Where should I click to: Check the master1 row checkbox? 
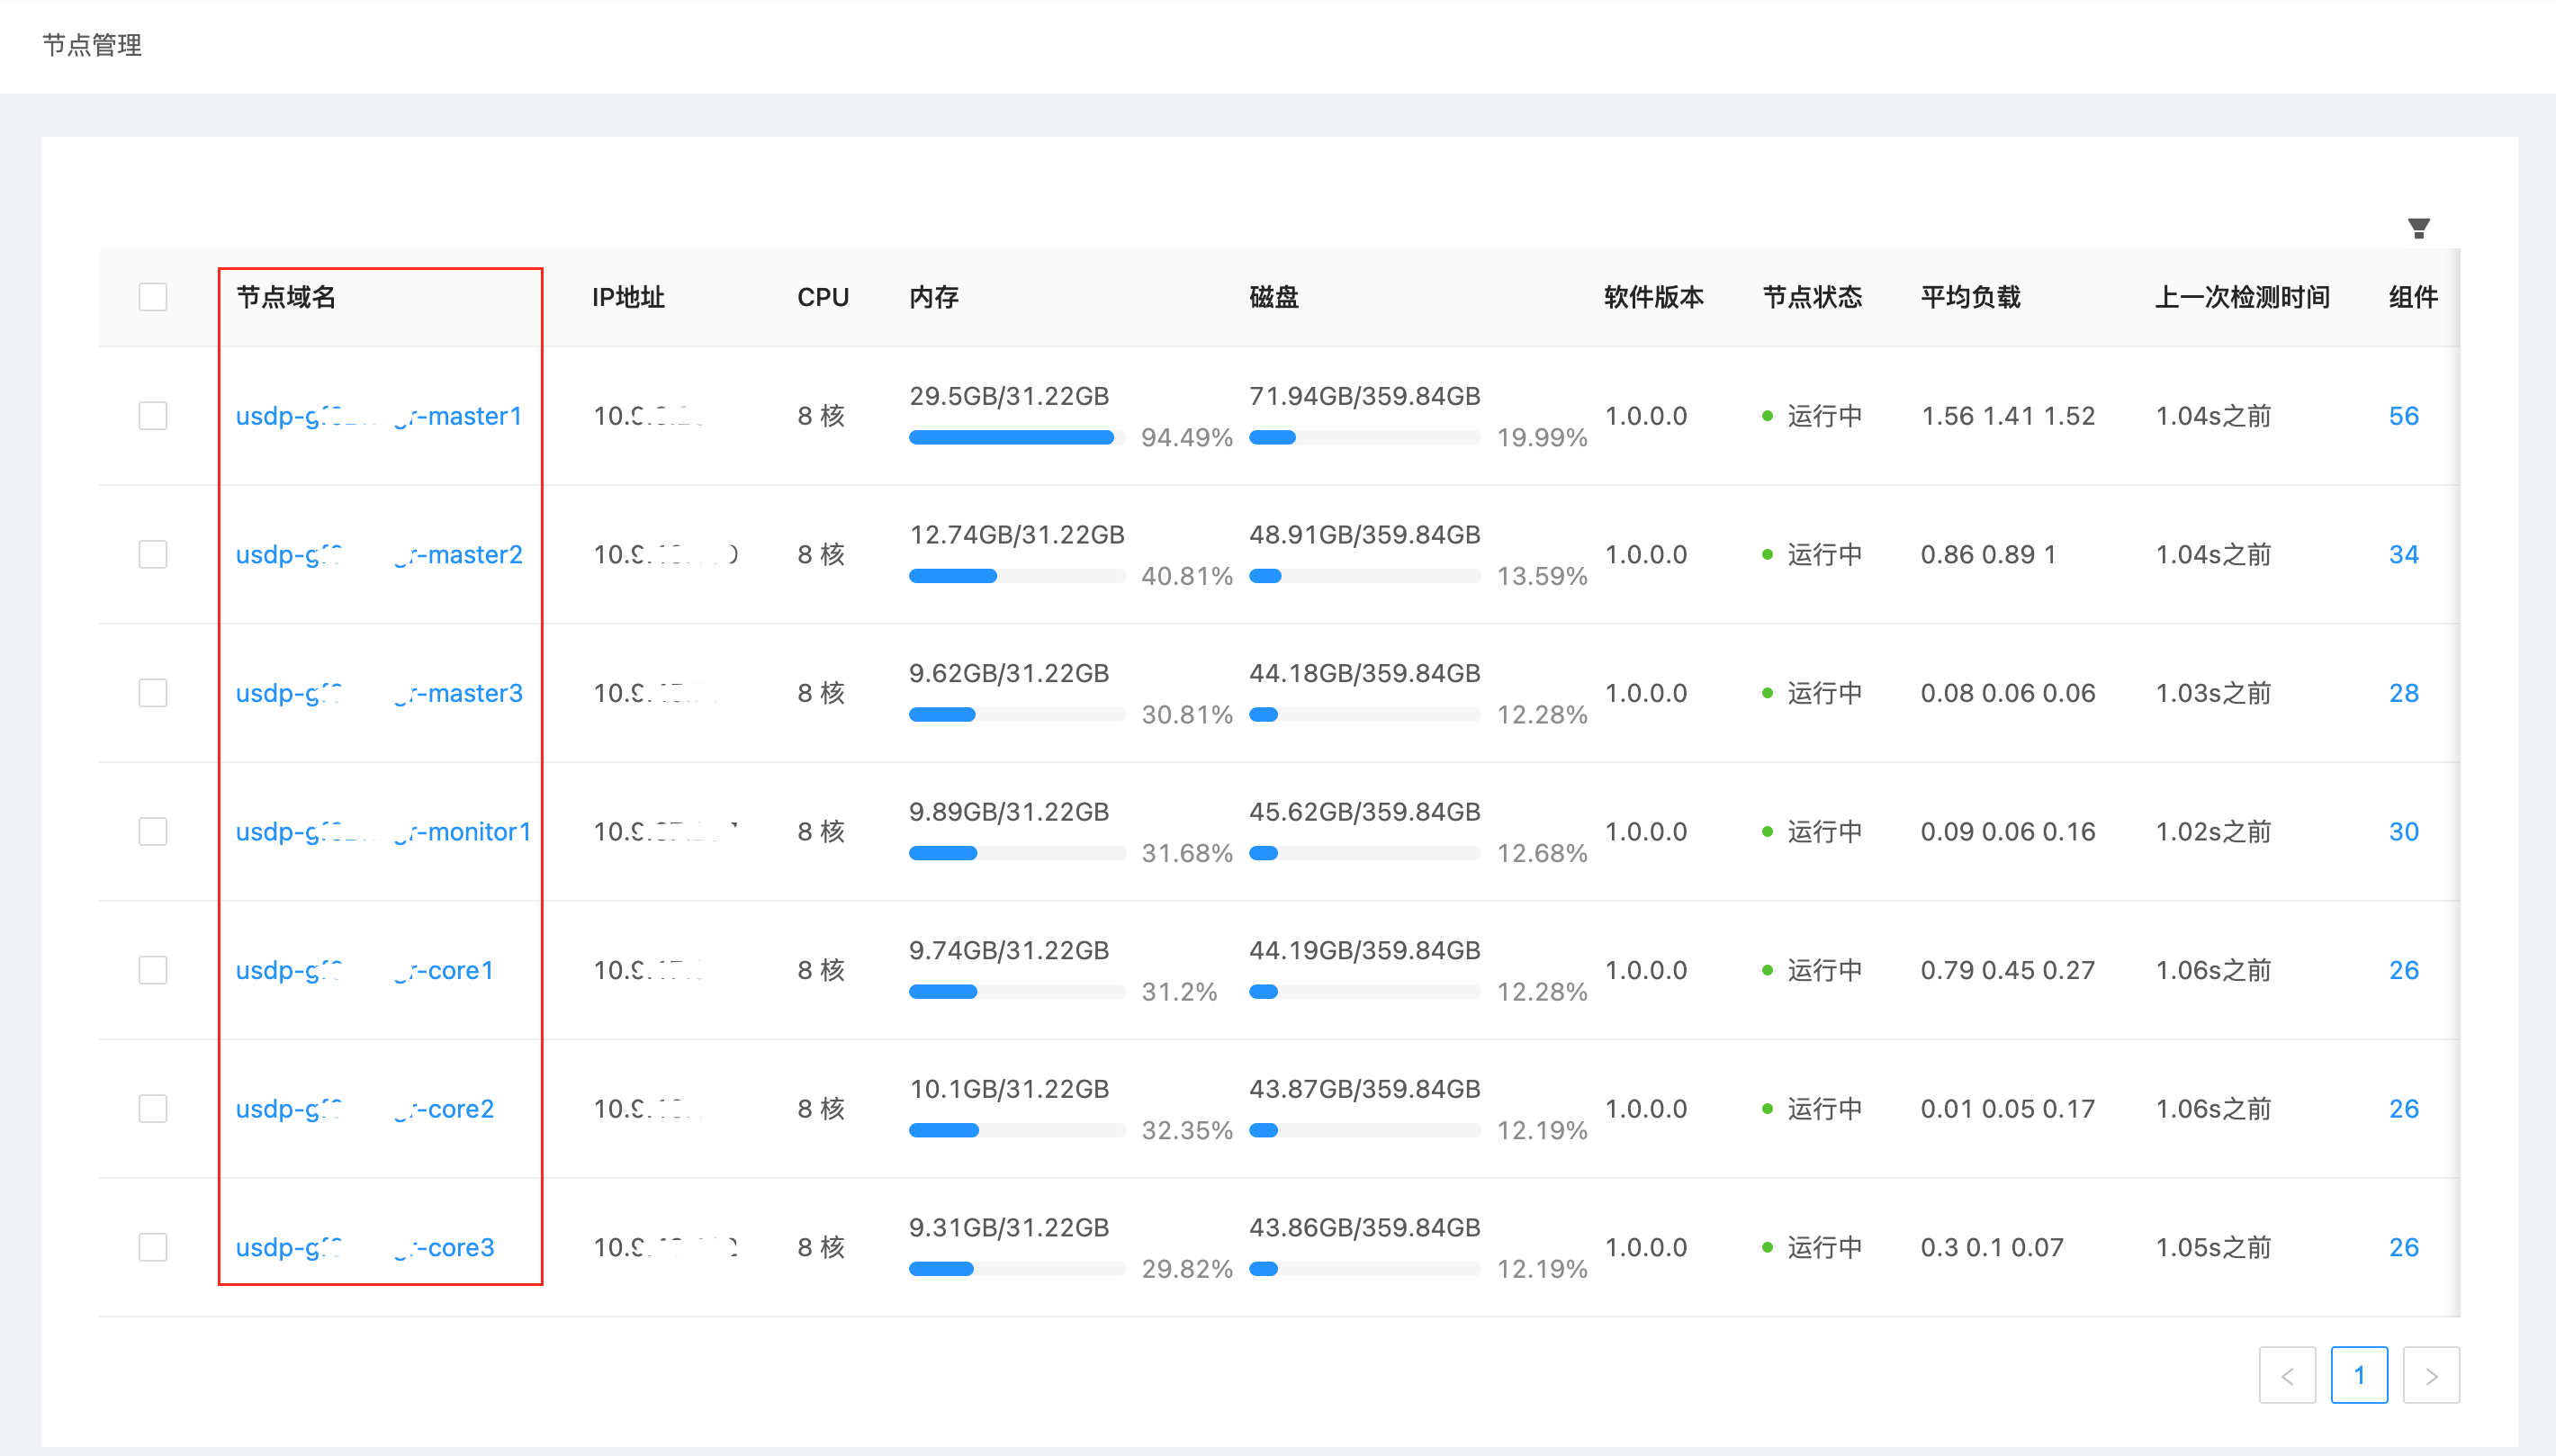153,416
